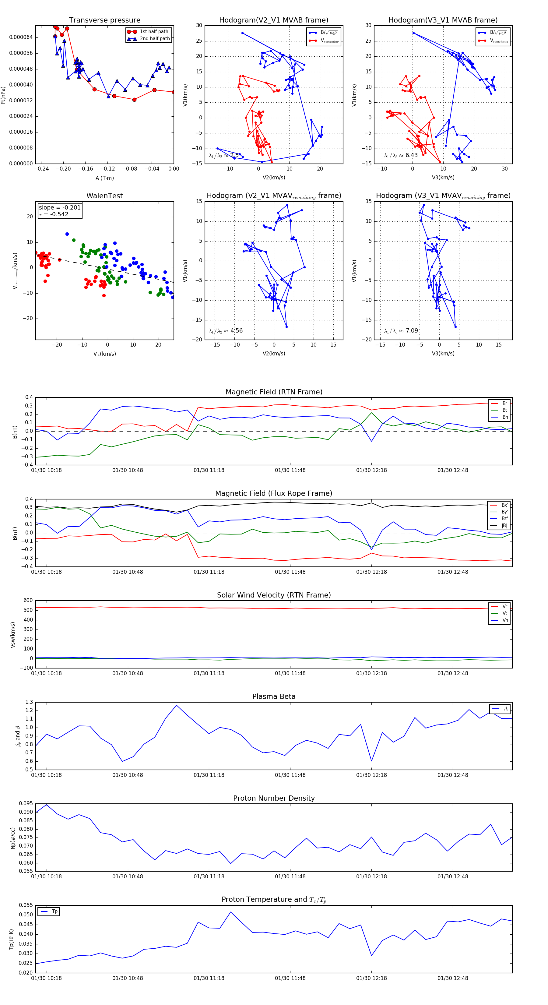The height and width of the screenshot is (1005, 548).
Task: Click 'Hodogram (V3_V1 MVAV remaining frame)' title
Action: click(443, 196)
